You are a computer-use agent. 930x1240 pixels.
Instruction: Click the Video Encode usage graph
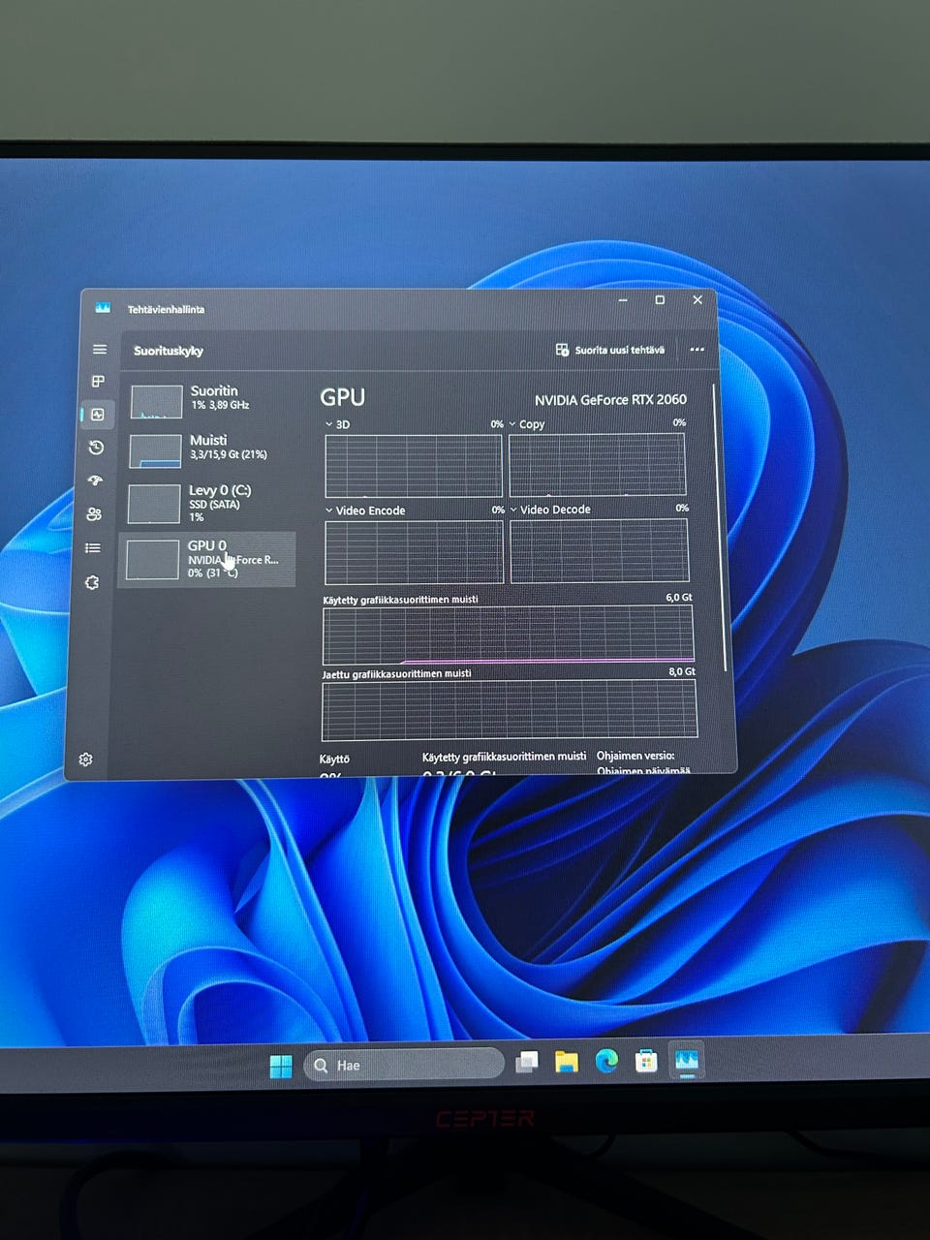[x=414, y=551]
